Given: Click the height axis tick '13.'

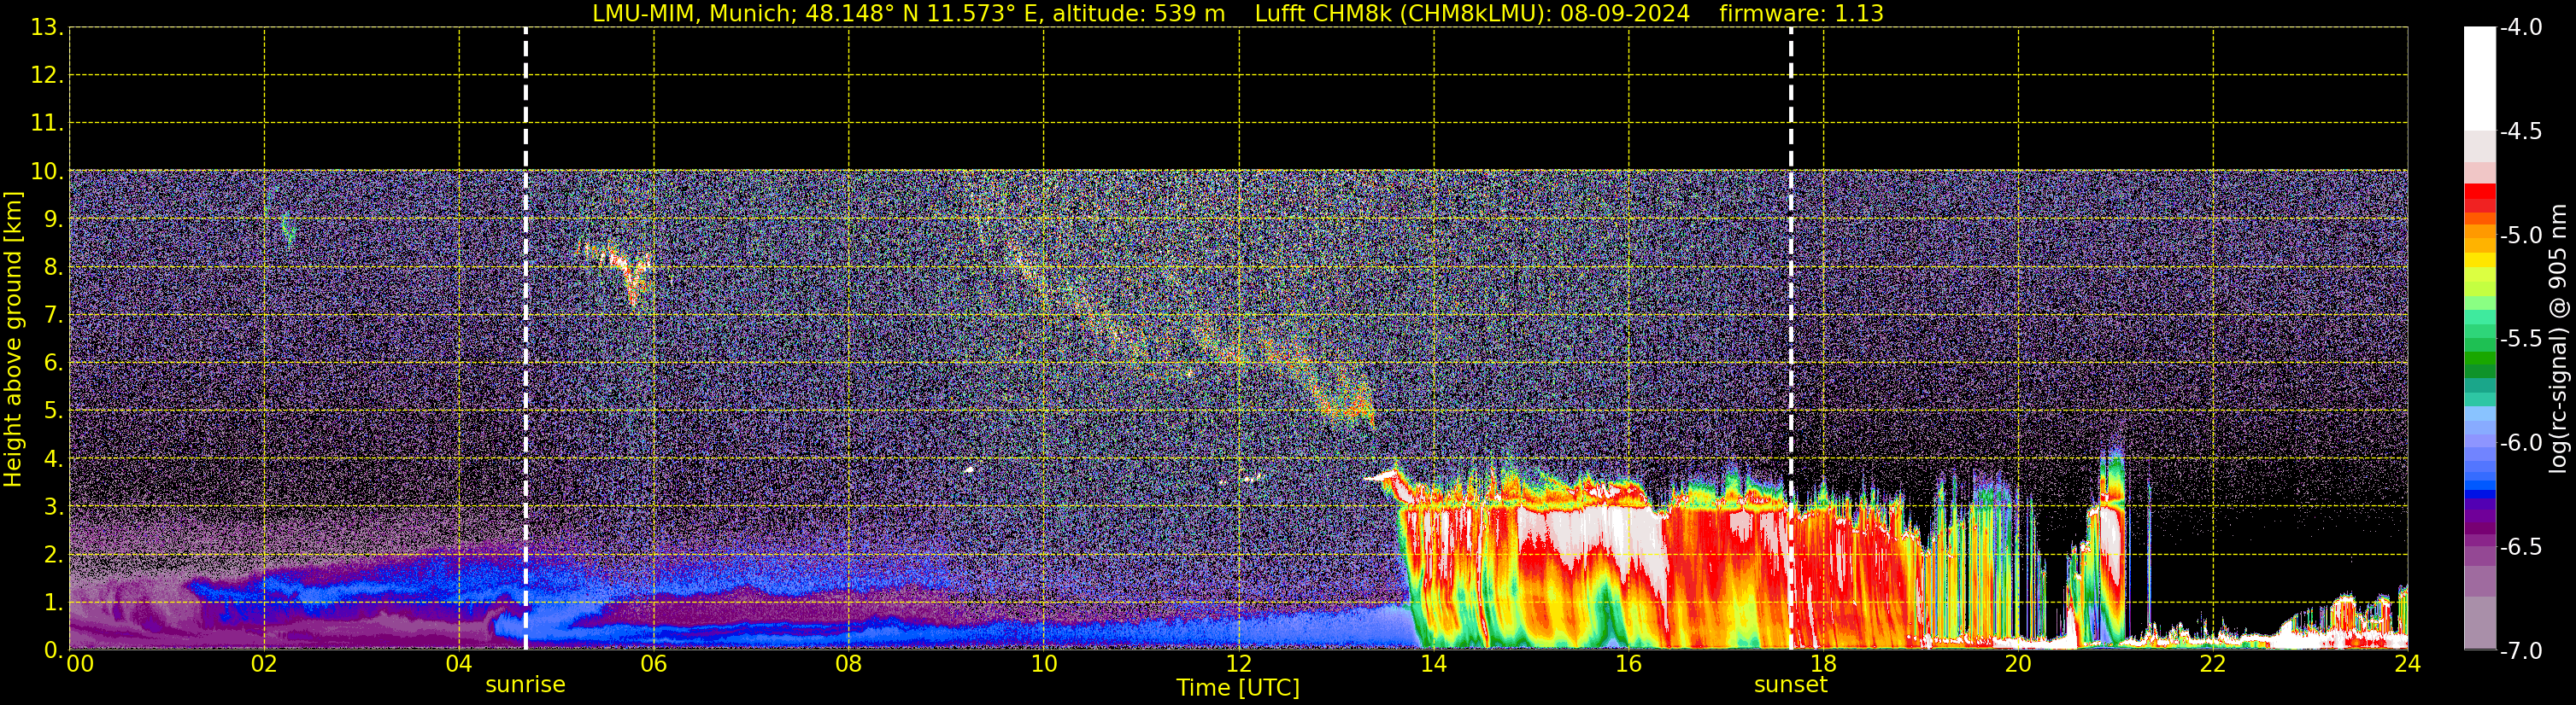Looking at the screenshot, I should click(47, 27).
